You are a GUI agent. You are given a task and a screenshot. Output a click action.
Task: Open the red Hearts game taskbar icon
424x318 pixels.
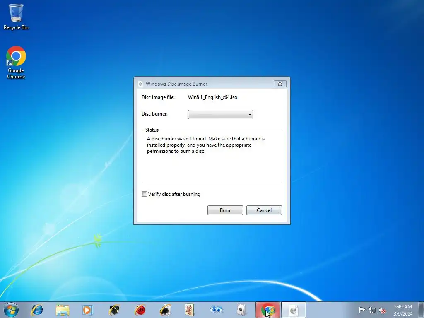pyautogui.click(x=140, y=310)
